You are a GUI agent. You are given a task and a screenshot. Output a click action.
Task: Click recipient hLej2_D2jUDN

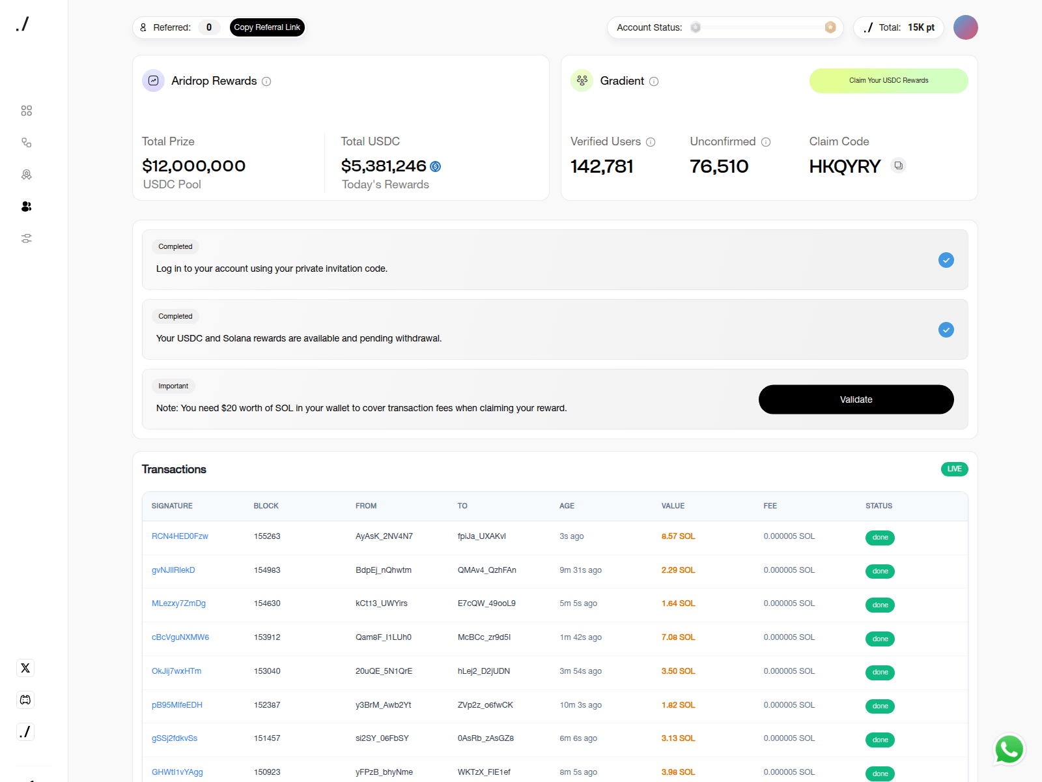click(x=484, y=671)
